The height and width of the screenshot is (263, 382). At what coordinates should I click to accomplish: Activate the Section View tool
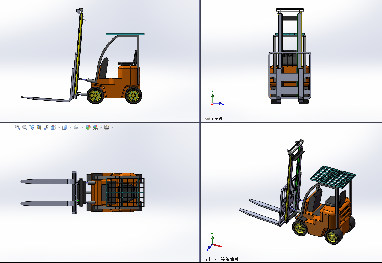click(x=39, y=127)
